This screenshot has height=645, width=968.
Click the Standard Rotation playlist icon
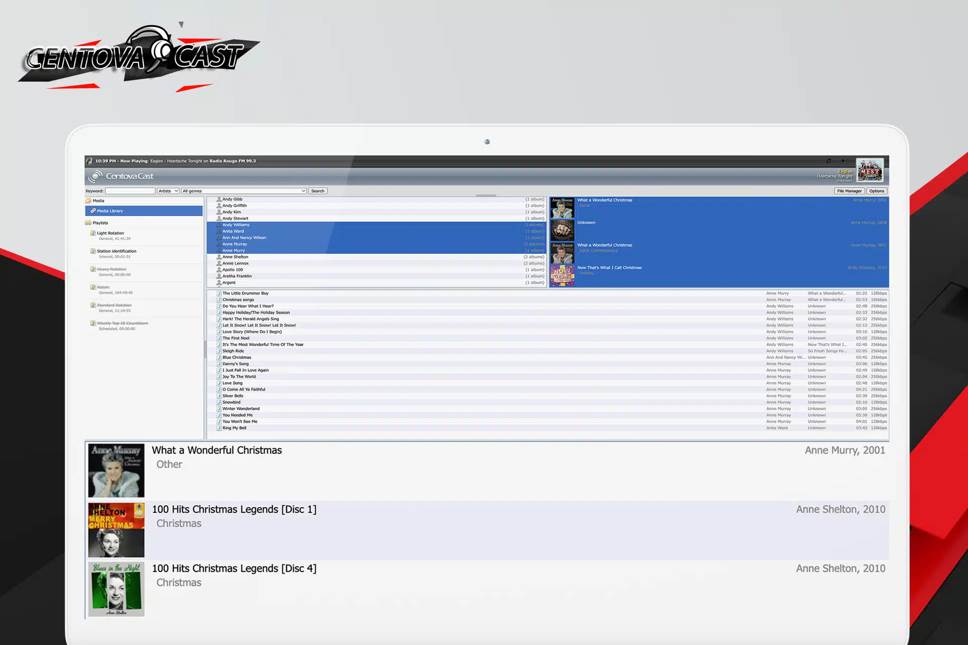[x=93, y=305]
